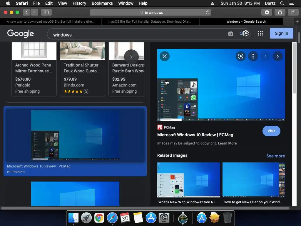This screenshot has width=301, height=226.
Task: Open the Apple menu
Action: [x=8, y=3]
